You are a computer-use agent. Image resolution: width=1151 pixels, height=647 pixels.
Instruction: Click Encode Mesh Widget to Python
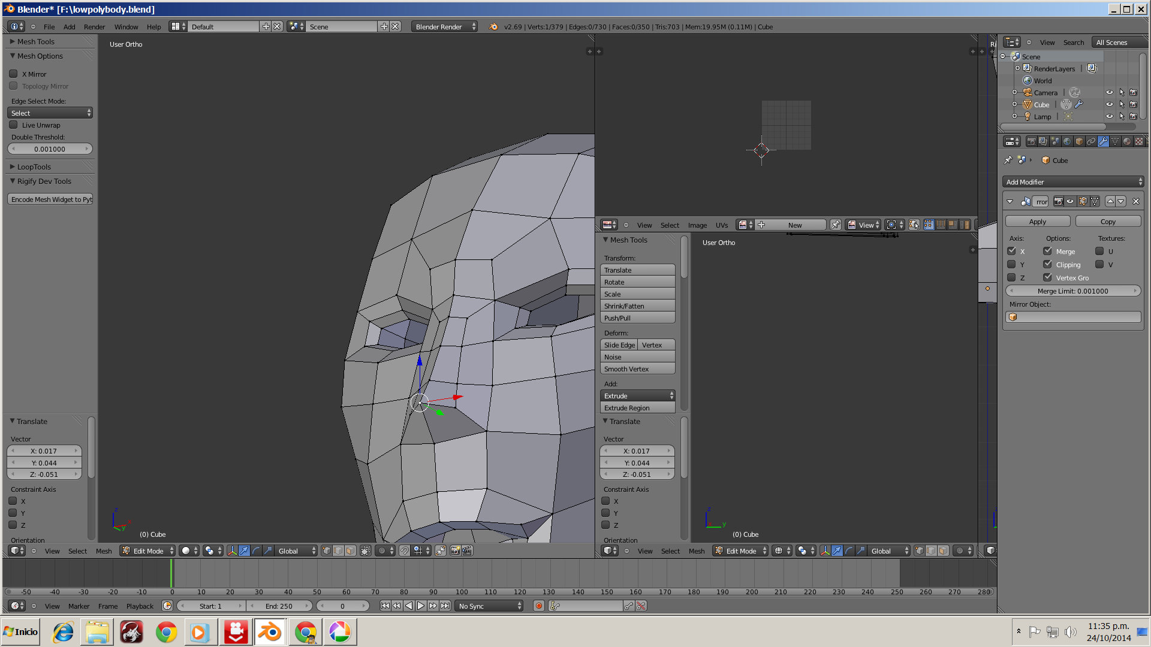(x=50, y=199)
